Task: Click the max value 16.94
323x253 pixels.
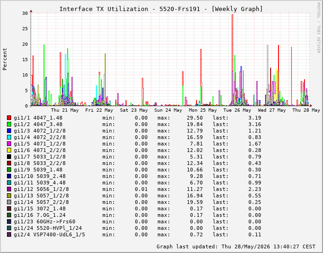Action: [195, 196]
